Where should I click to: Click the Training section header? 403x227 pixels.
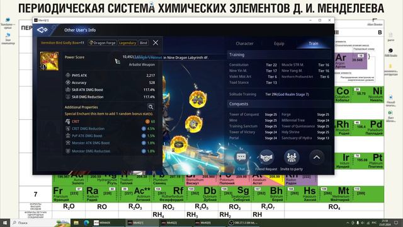coord(280,55)
